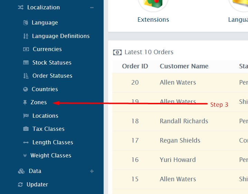Click the Localization menu label
248x194 pixels.
(44, 8)
